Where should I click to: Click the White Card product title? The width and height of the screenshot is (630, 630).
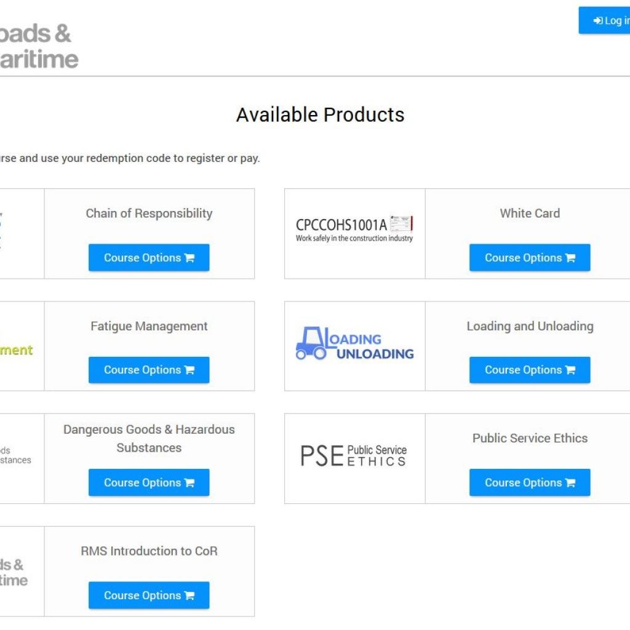pyautogui.click(x=529, y=213)
